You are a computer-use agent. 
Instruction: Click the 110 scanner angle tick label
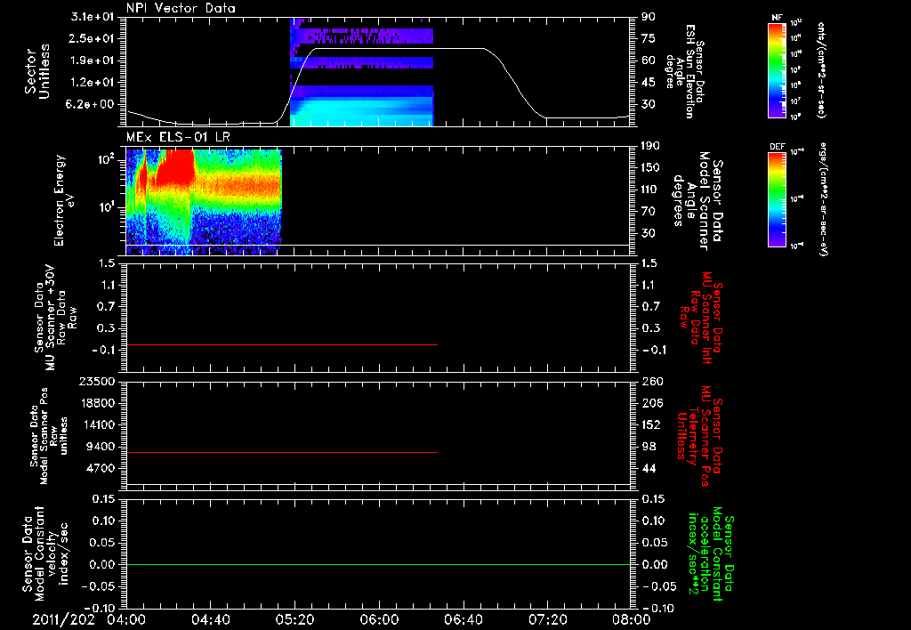[x=650, y=190]
